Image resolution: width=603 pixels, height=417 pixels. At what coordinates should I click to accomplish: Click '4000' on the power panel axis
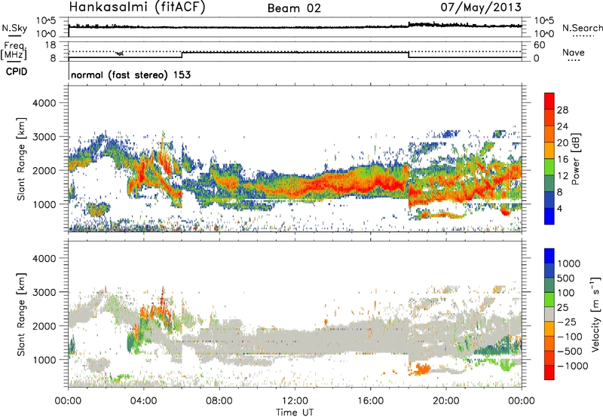pos(44,103)
